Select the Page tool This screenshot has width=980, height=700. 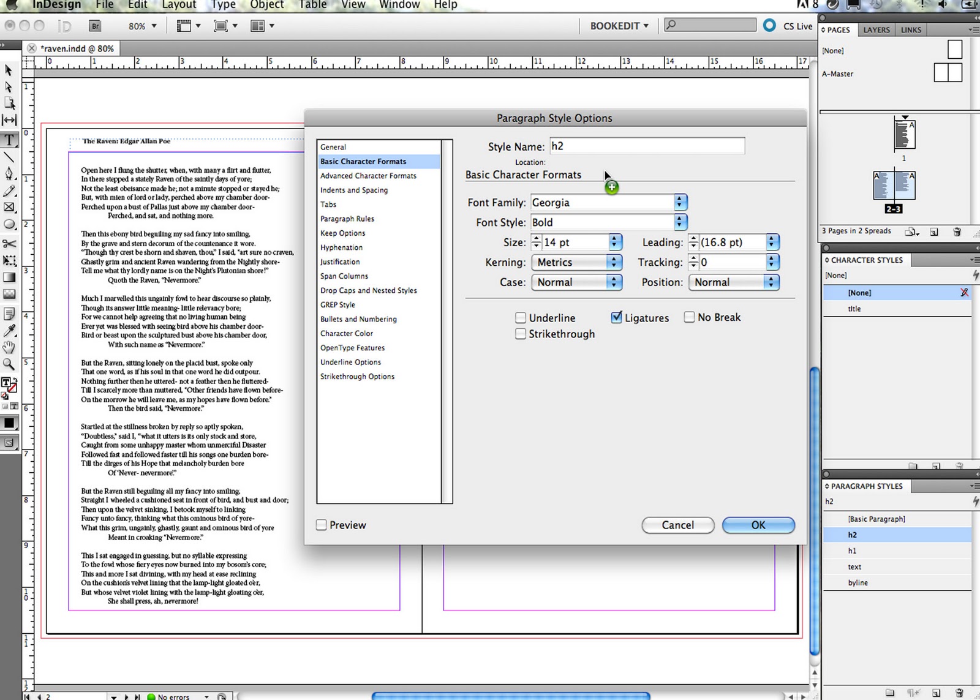pos(9,103)
